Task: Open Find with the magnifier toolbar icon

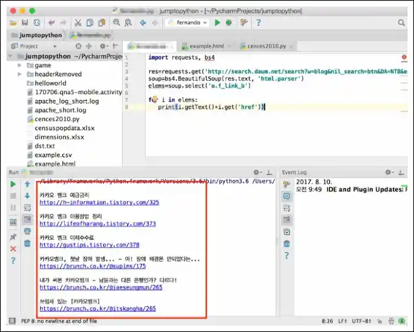Action: click(117, 22)
